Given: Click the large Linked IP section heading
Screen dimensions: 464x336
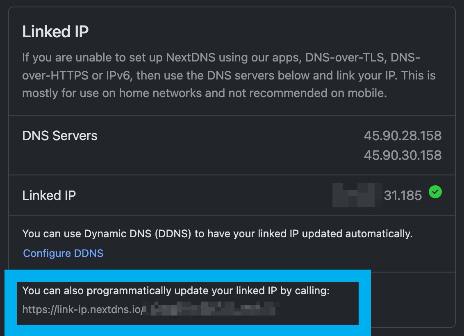Looking at the screenshot, I should pos(55,32).
